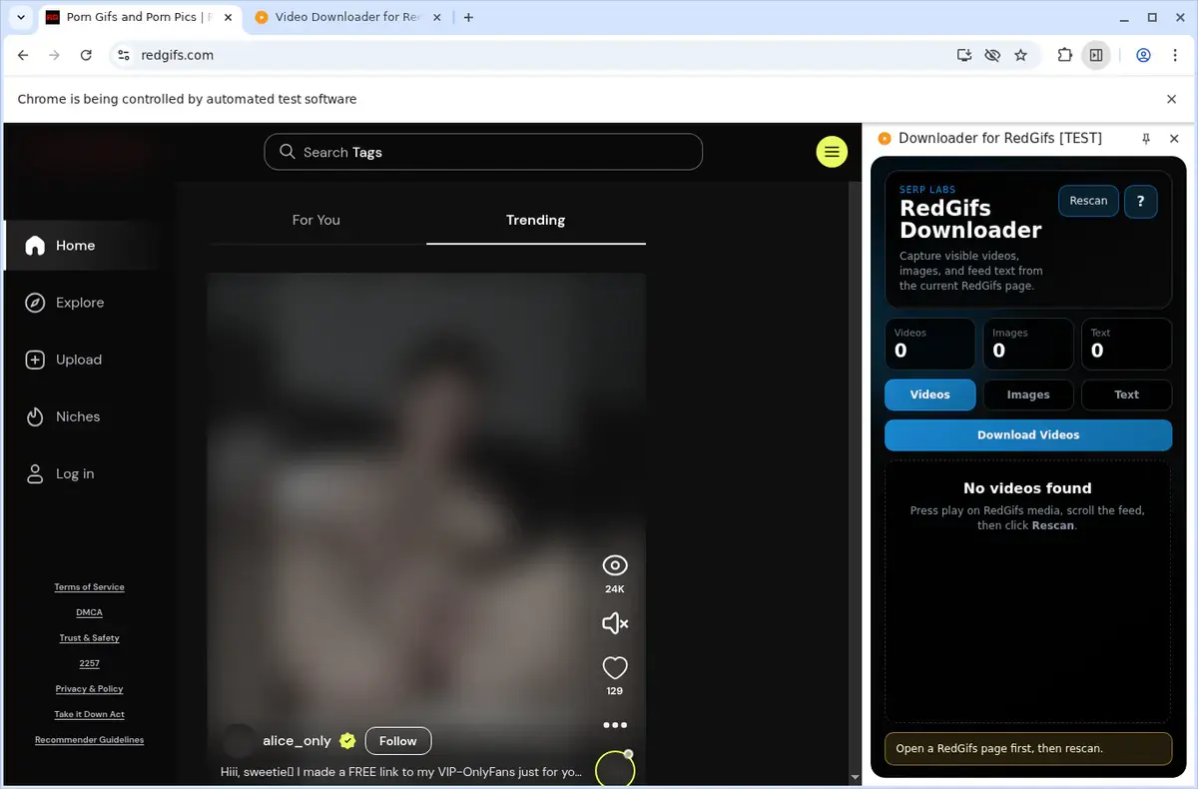Open Home in the sidebar
This screenshot has height=789, width=1198.
click(x=83, y=246)
